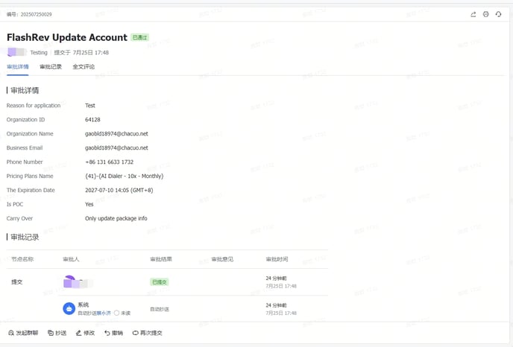Click the refresh icon at top right

coord(498,14)
